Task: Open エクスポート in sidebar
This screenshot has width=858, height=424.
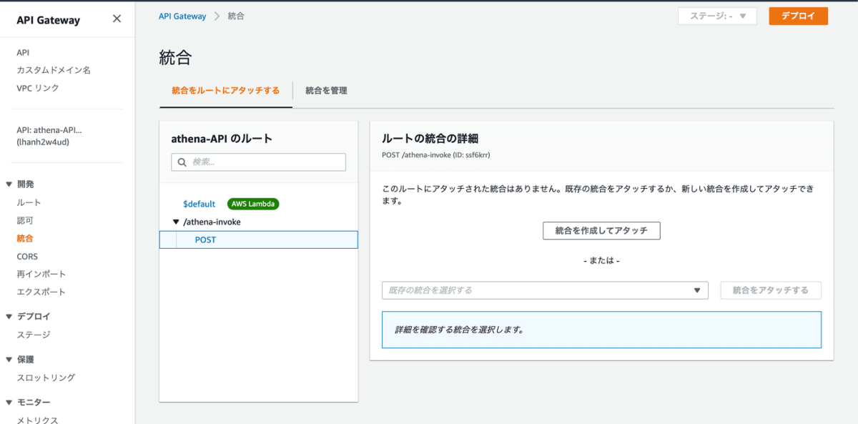Action: click(41, 292)
